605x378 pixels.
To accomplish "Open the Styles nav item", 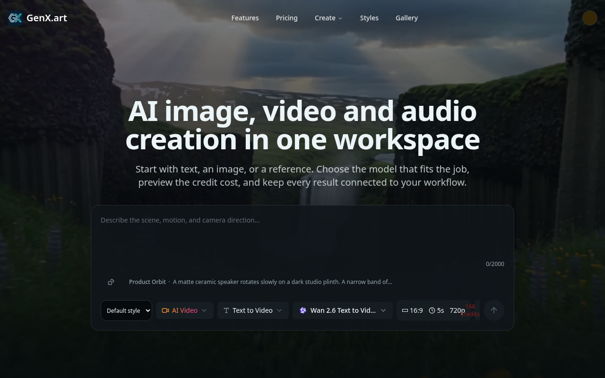I will [x=369, y=18].
